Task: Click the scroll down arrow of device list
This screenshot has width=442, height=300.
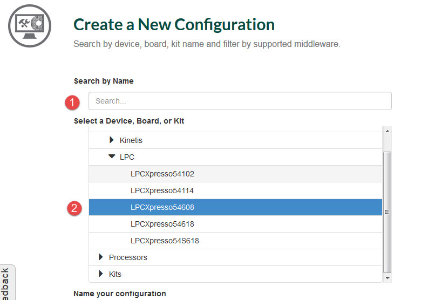Action: [387, 278]
